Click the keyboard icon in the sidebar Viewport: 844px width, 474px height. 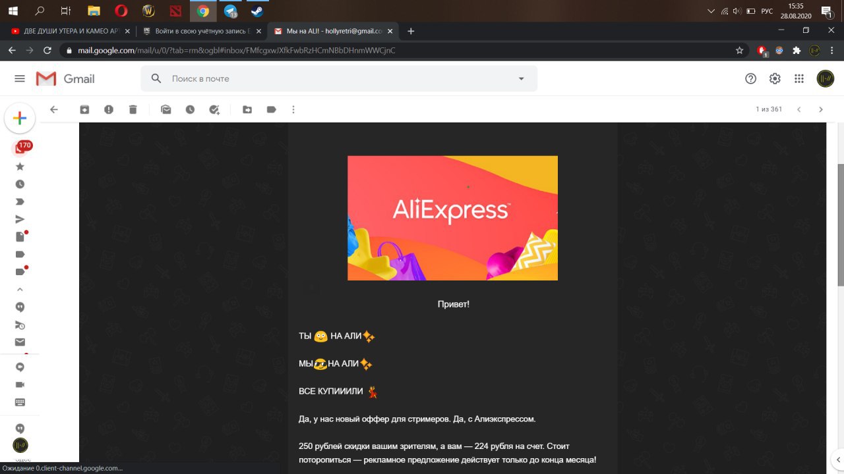[20, 402]
